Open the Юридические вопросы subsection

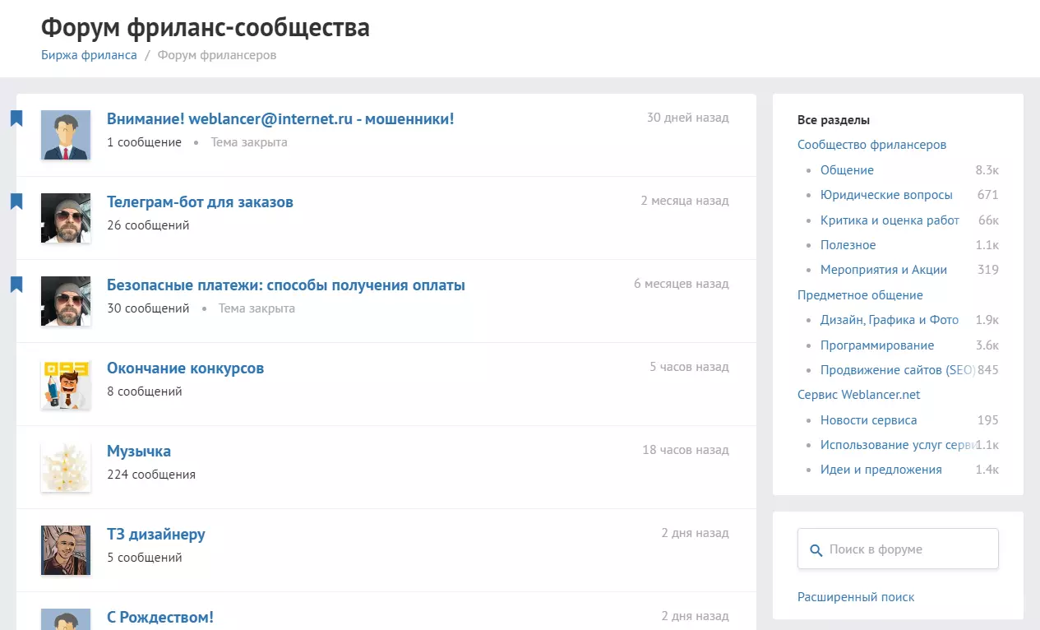click(x=886, y=195)
